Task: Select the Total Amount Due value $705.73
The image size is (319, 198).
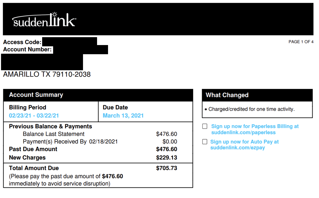Action: (167, 168)
